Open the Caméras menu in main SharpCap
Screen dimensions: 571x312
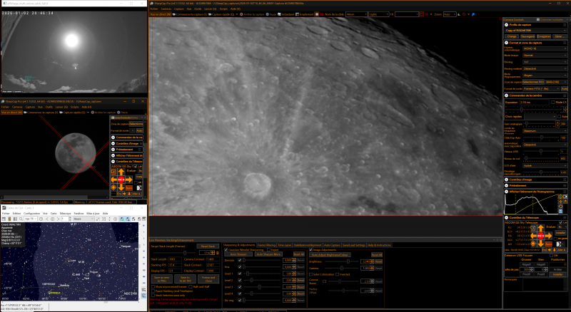click(x=166, y=9)
